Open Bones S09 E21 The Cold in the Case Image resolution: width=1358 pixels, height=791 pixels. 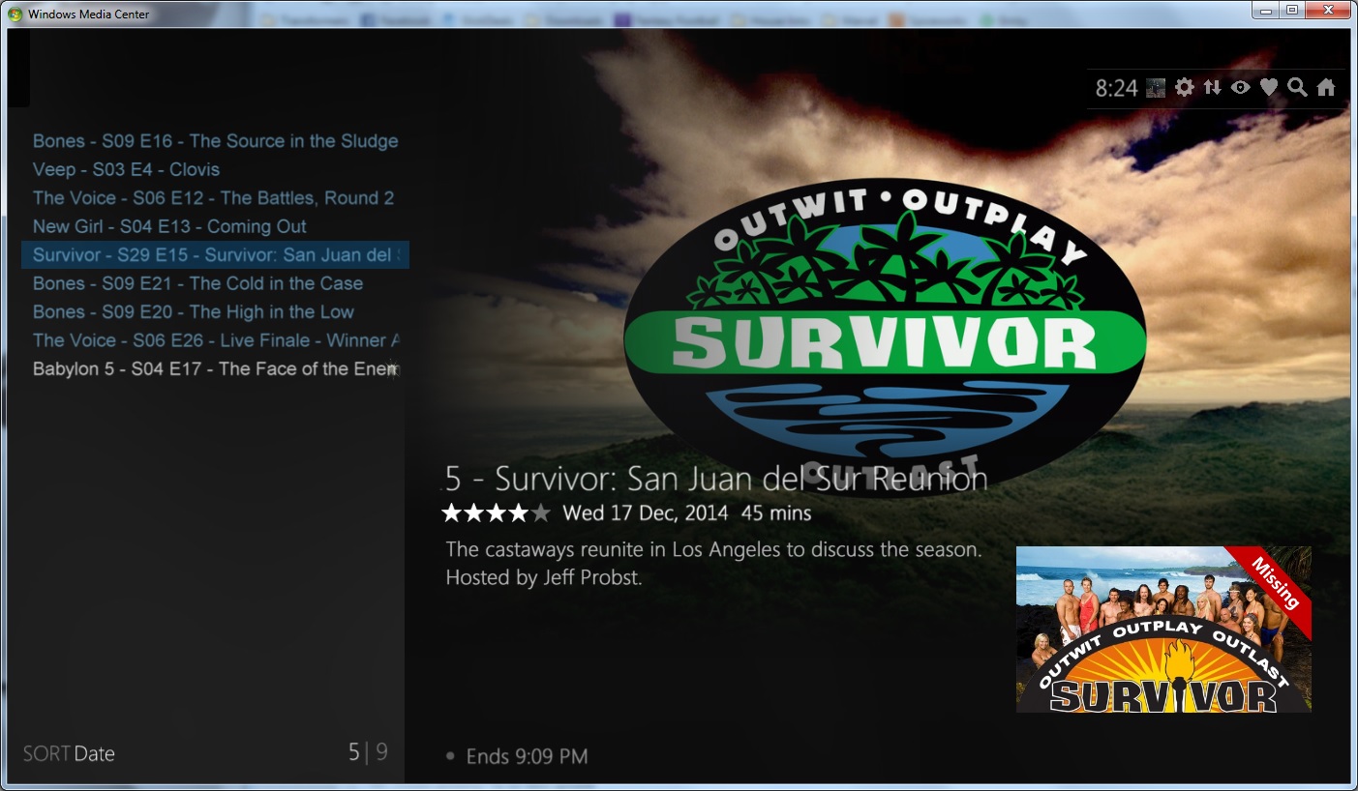(215, 283)
